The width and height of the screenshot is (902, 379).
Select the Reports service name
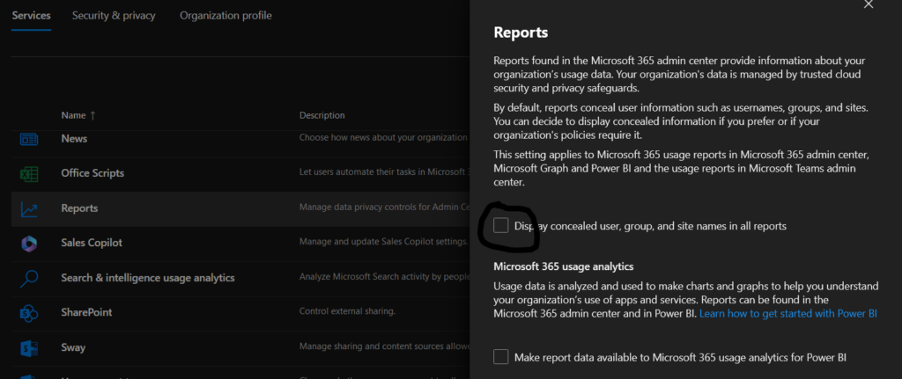pos(79,208)
